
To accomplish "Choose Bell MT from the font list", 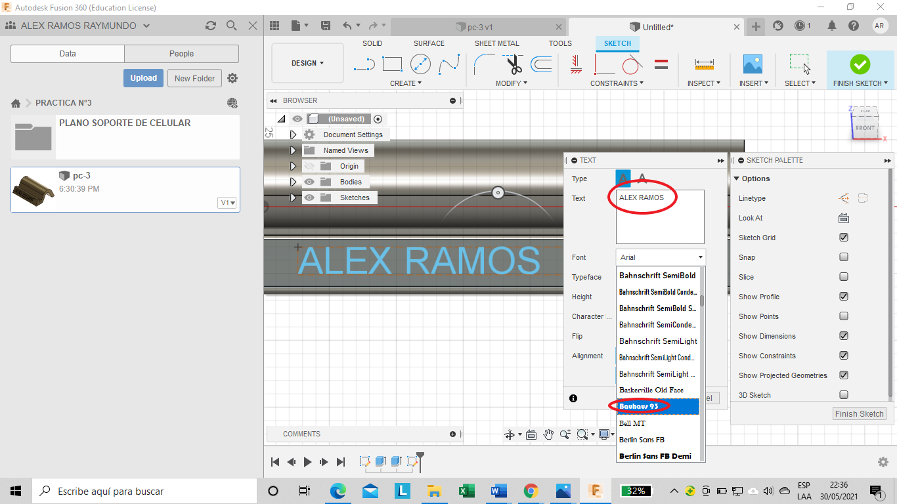I will pos(658,423).
